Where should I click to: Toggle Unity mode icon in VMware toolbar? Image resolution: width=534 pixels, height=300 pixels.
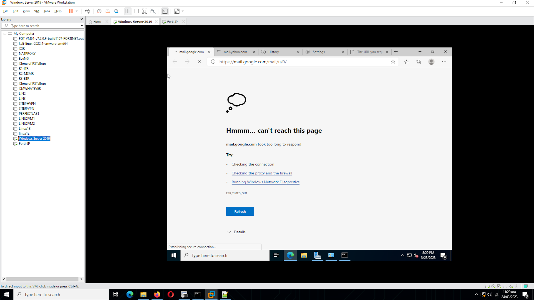click(x=153, y=11)
